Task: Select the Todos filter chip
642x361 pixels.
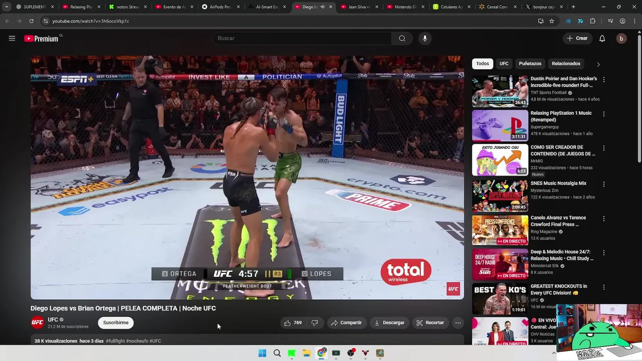Action: tap(483, 64)
